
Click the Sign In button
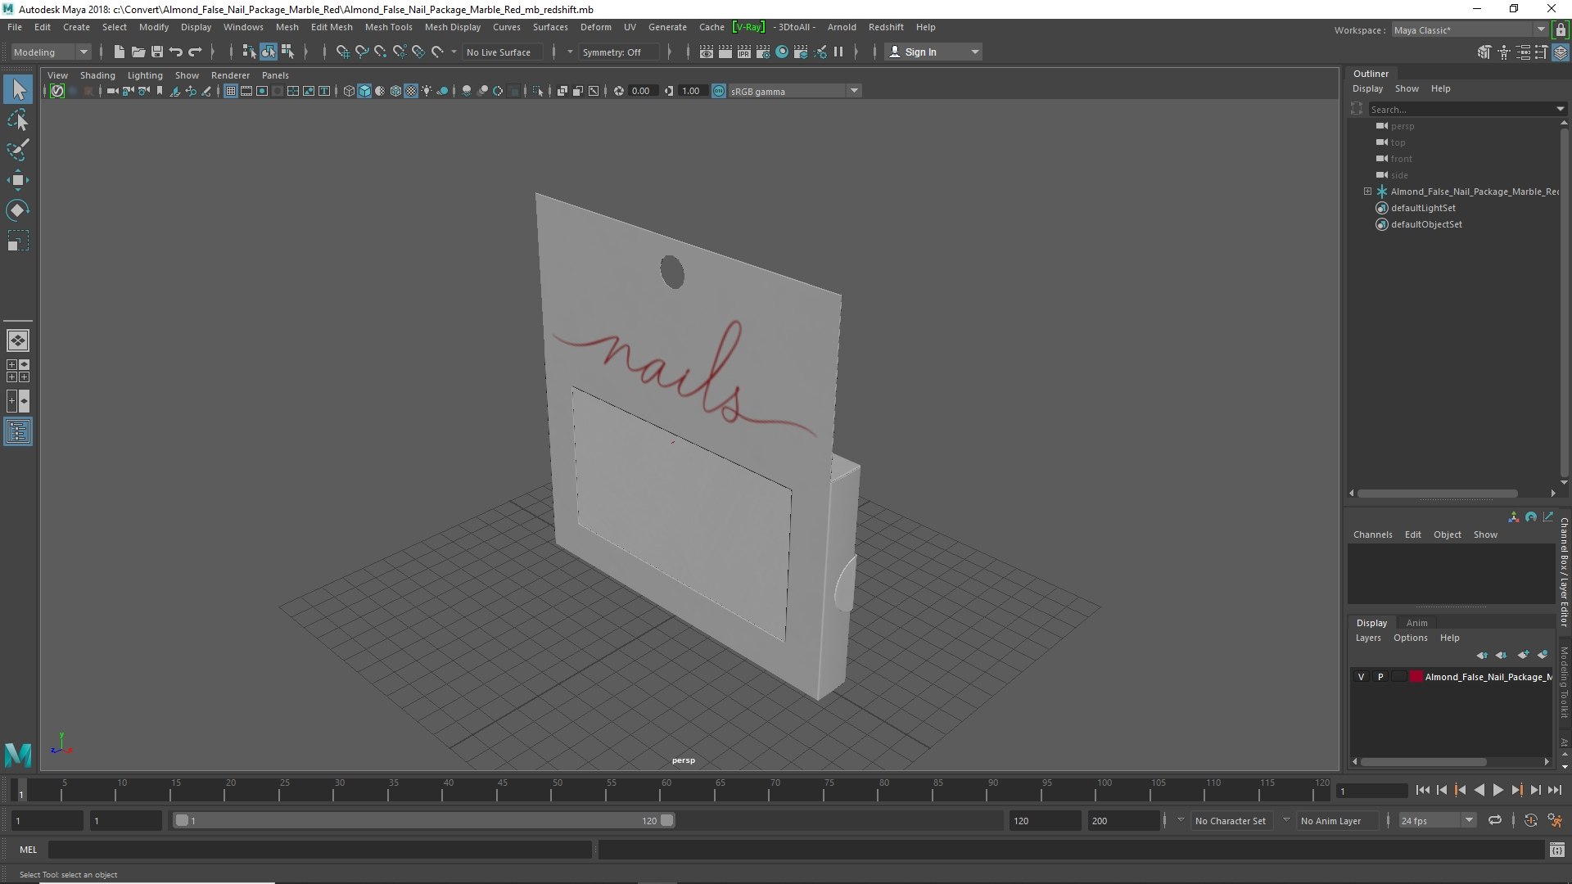click(934, 52)
